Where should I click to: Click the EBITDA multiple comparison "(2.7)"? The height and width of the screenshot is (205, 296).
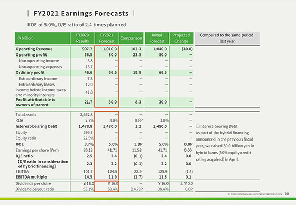(138, 177)
